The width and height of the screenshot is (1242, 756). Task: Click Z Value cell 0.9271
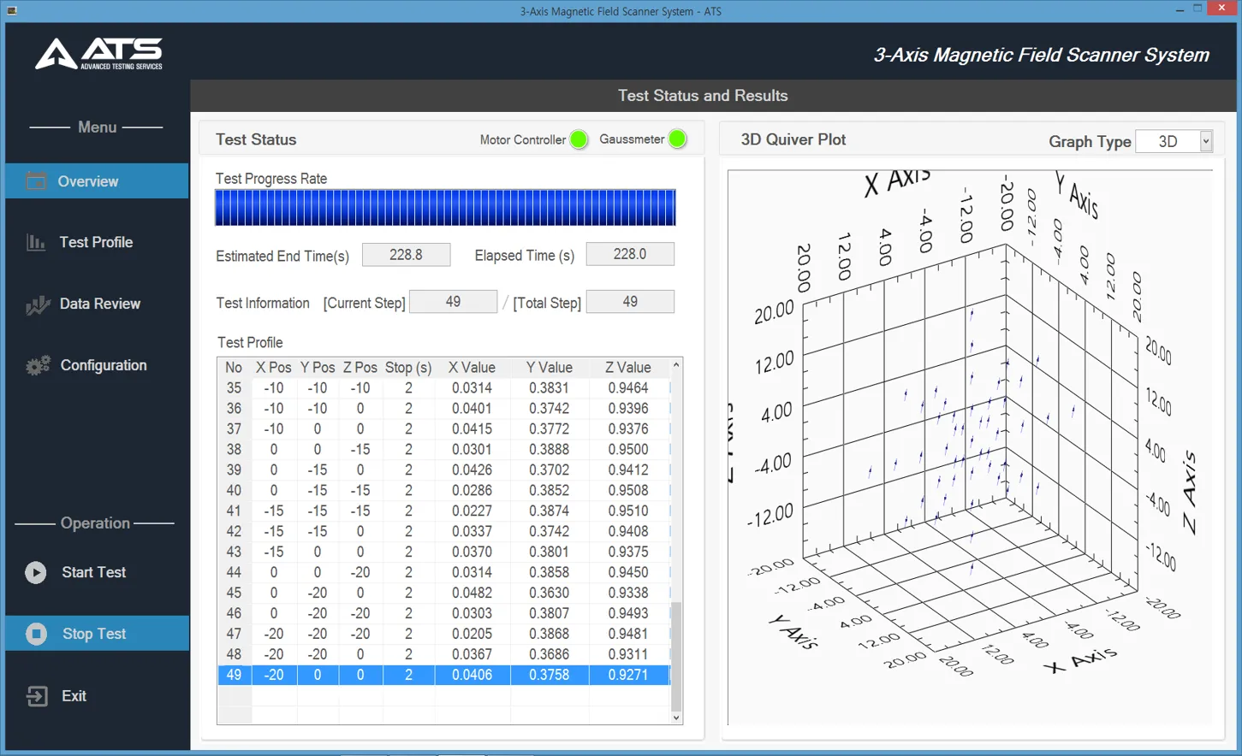click(x=628, y=676)
